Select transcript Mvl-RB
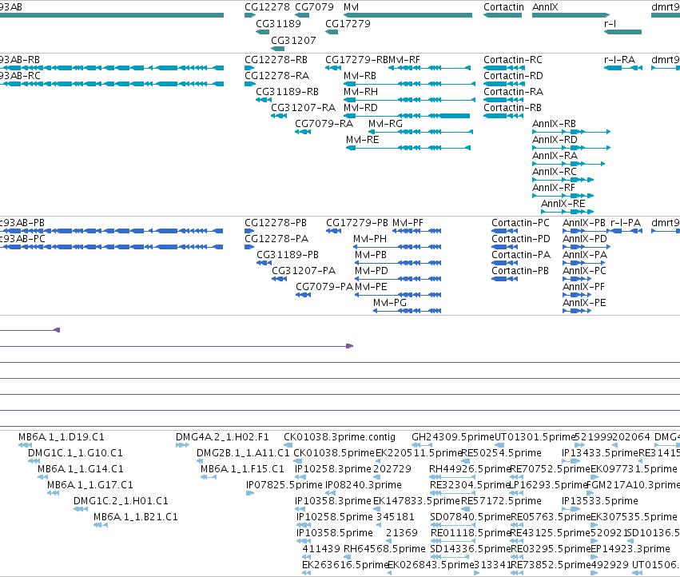This screenshot has height=577, width=680. tap(360, 76)
